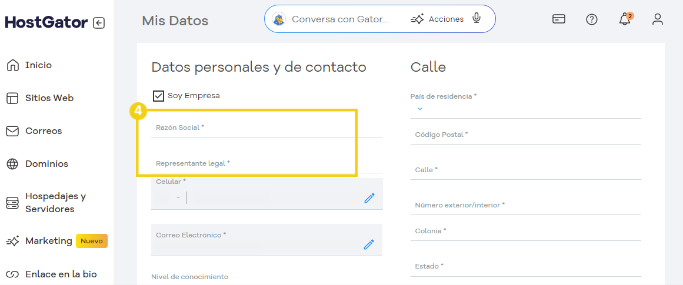Click the Datos personales y de contacto heading
The height and width of the screenshot is (285, 683).
coord(259,68)
